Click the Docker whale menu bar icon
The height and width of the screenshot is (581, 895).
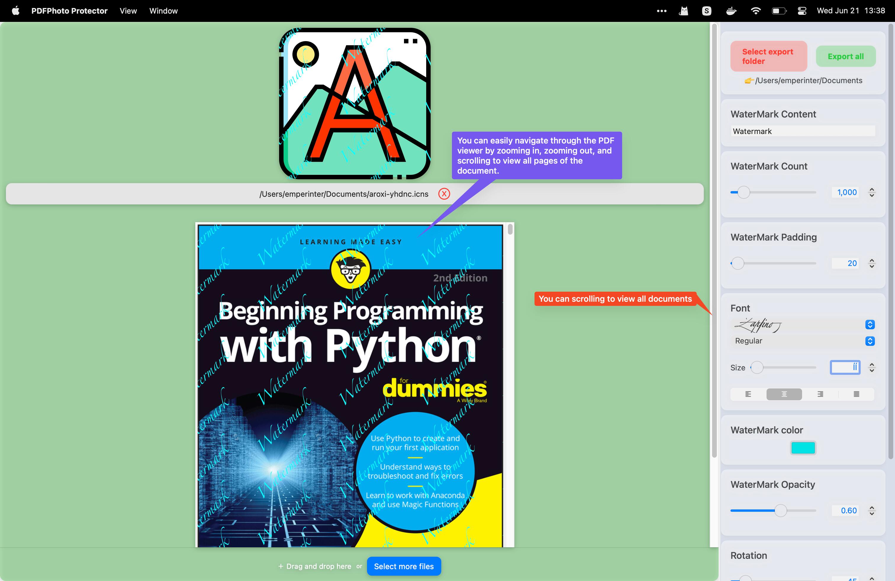pyautogui.click(x=731, y=11)
